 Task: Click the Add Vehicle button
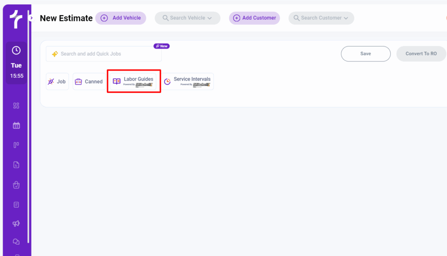pos(120,18)
